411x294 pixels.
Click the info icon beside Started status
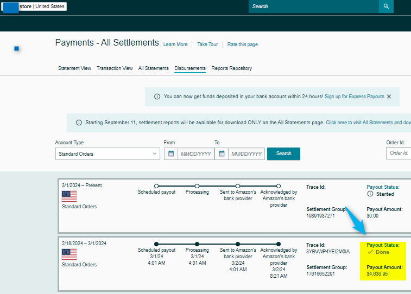[x=370, y=194]
